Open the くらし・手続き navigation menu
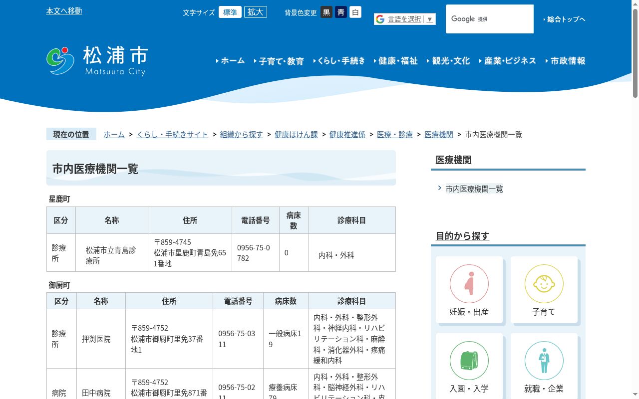Image resolution: width=639 pixels, height=399 pixels. [x=339, y=61]
